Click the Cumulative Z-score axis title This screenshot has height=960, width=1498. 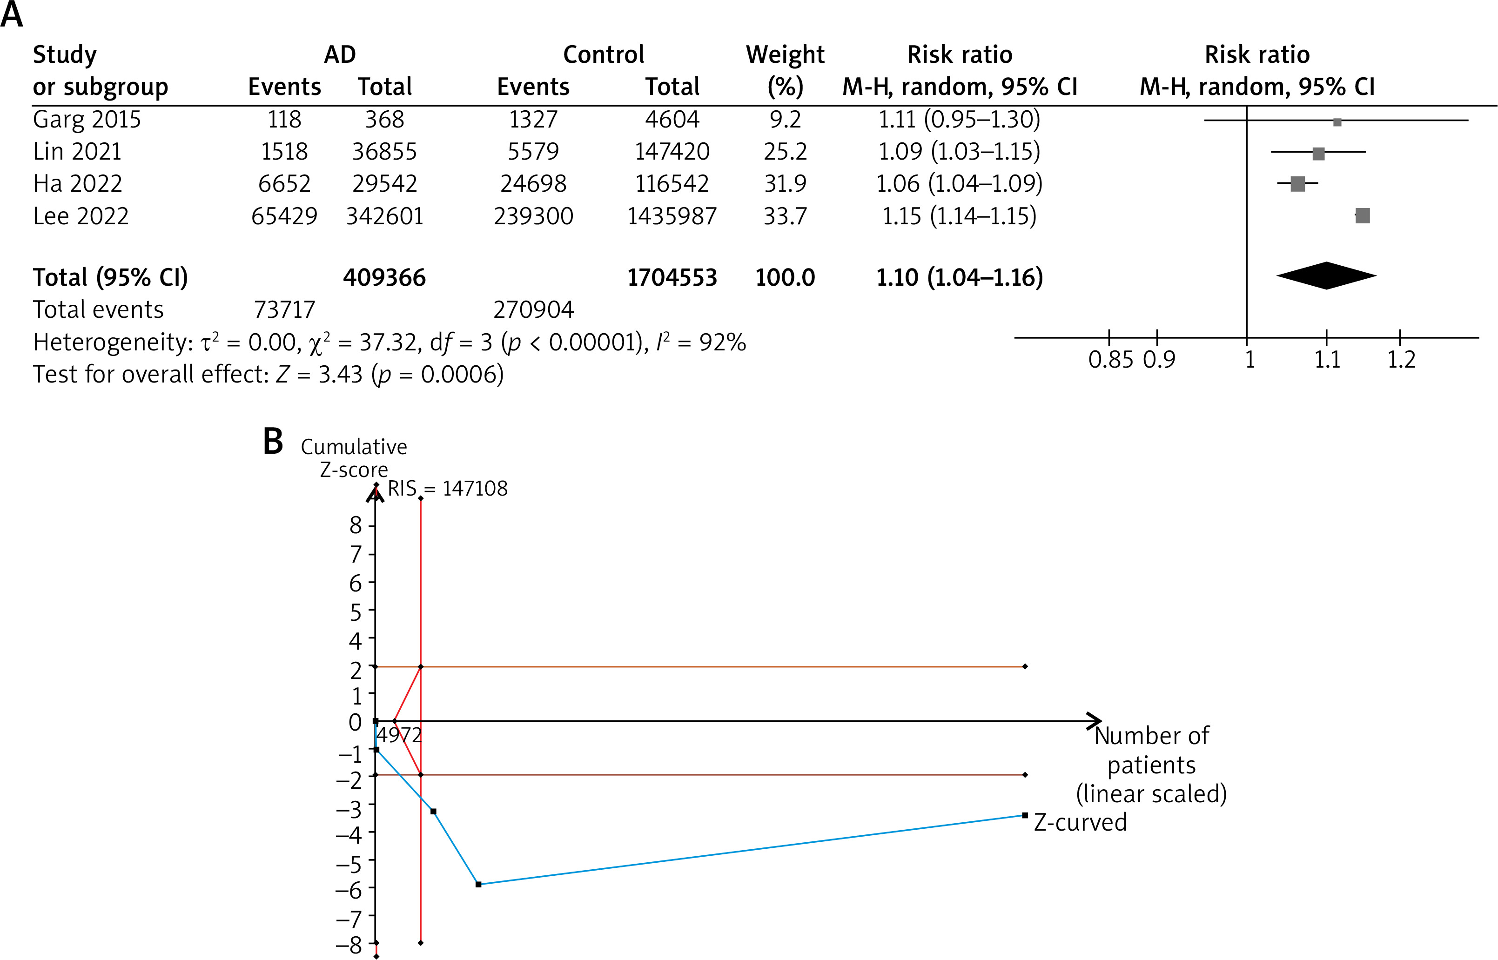[x=354, y=457]
